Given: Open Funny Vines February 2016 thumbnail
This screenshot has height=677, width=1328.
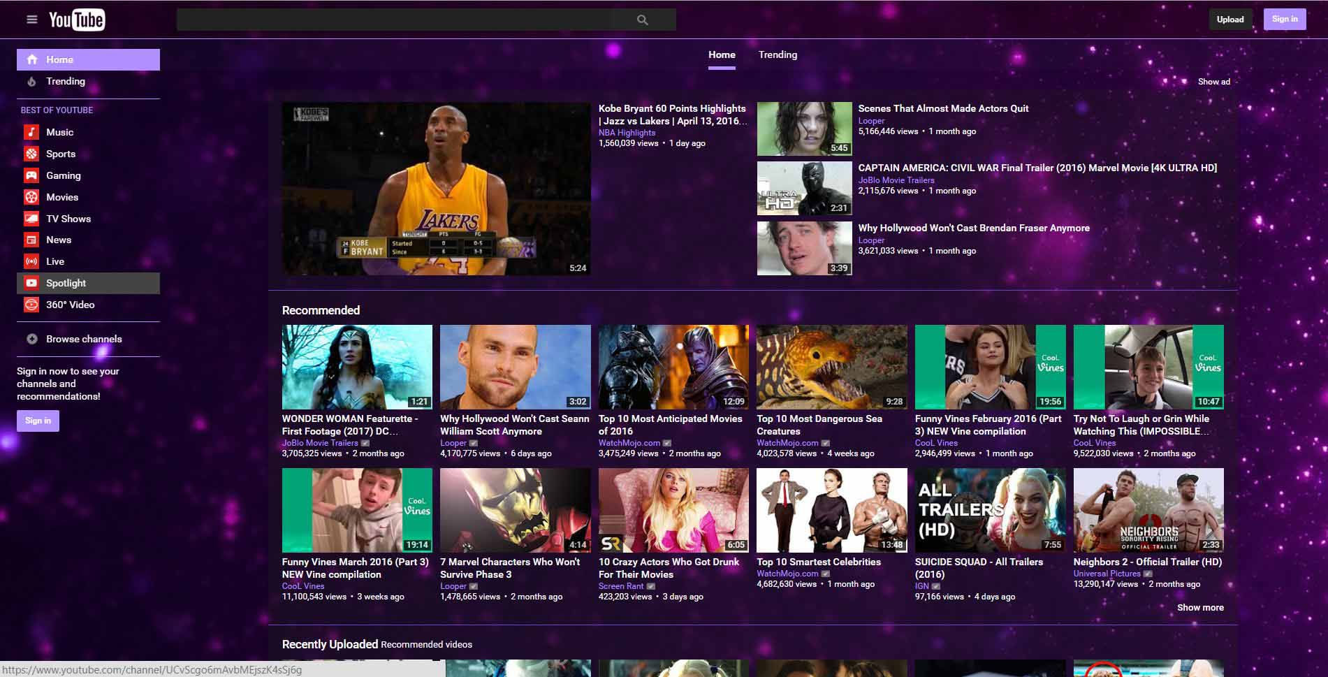Looking at the screenshot, I should click(990, 367).
